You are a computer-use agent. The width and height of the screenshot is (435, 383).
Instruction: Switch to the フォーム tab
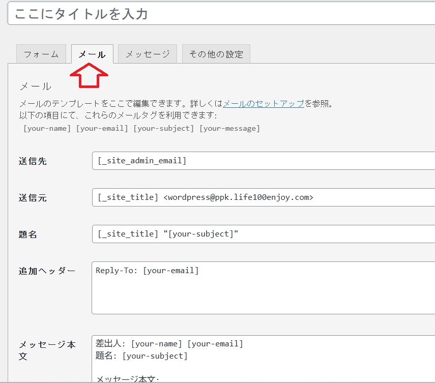41,54
